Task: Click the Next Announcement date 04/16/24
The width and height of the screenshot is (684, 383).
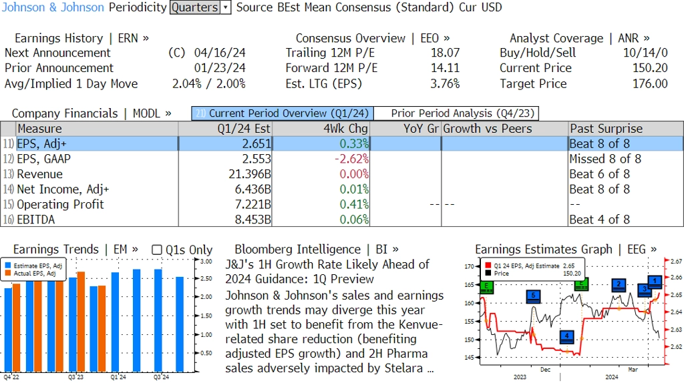Action: click(x=220, y=53)
